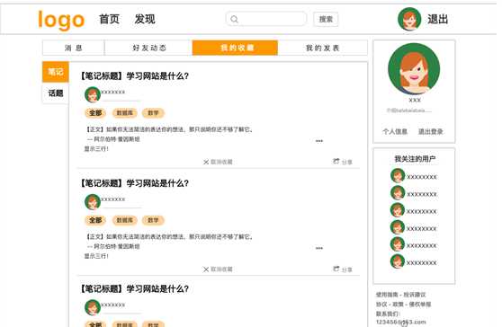Image resolution: width=502 pixels, height=327 pixels.
Task: Open the second note's title 学习网站是什么?
Action: click(x=157, y=183)
